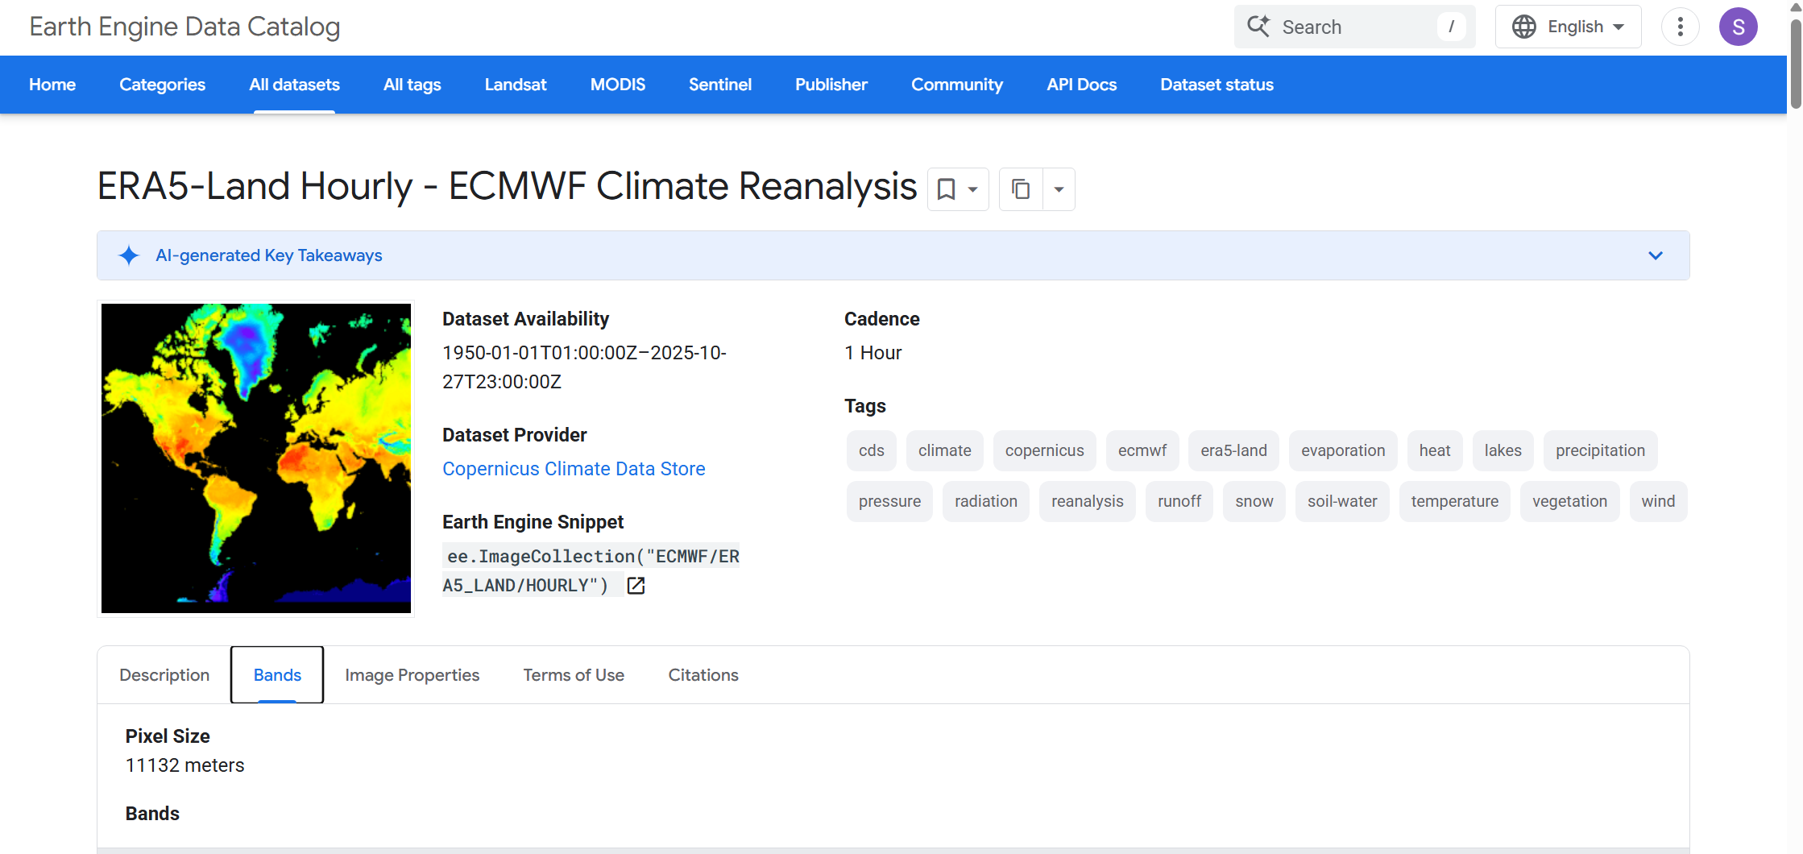Select the Bands tab
1803x854 pixels.
pyautogui.click(x=277, y=675)
